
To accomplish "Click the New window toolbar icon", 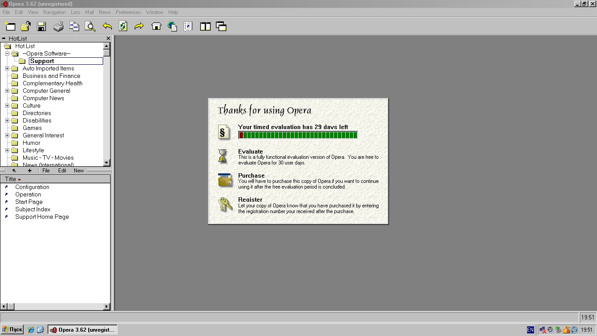I will (10, 27).
